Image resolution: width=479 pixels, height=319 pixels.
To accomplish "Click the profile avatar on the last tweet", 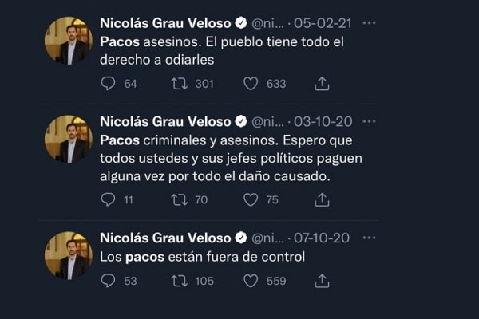I will (x=68, y=254).
